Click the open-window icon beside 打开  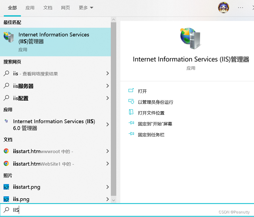[x=131, y=90]
